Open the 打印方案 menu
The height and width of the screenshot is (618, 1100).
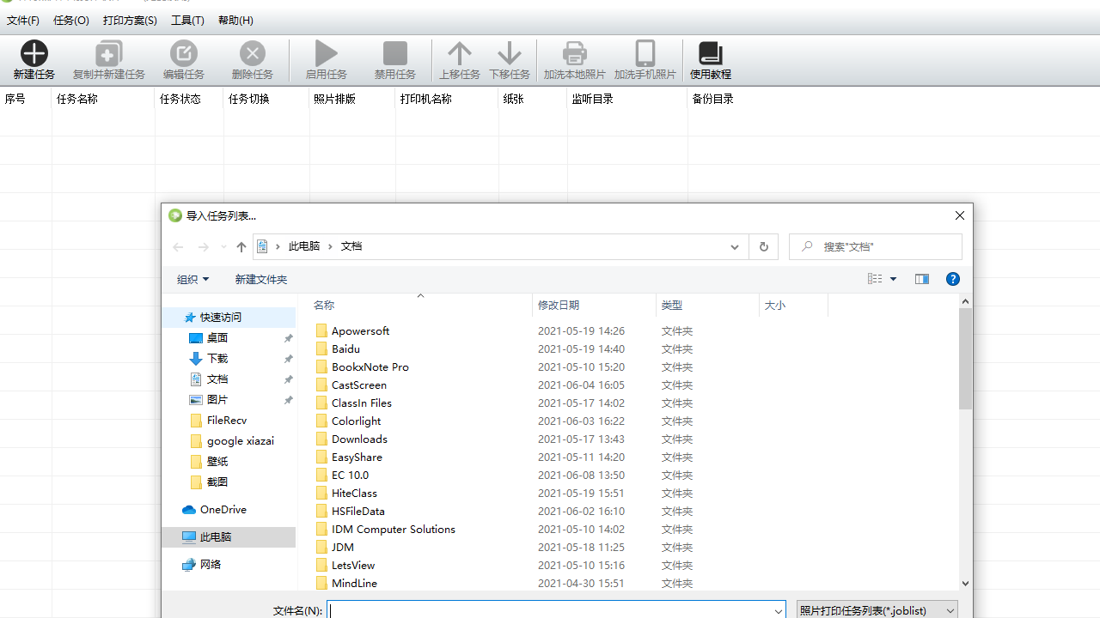tap(130, 20)
